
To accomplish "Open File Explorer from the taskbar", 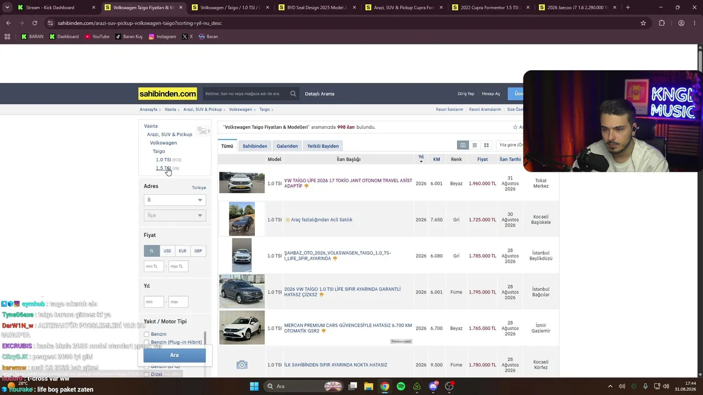I will coord(369,386).
